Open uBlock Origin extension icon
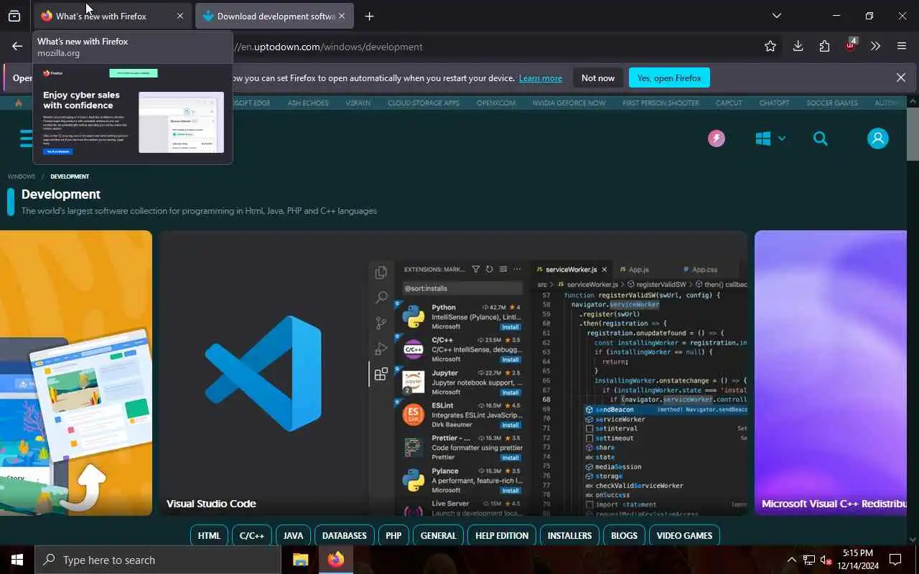The width and height of the screenshot is (919, 574). coord(851,46)
